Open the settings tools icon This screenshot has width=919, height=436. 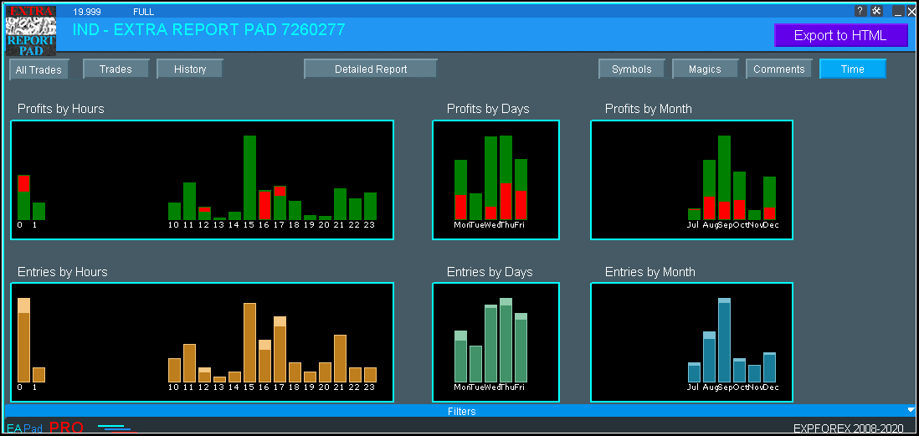tap(876, 11)
